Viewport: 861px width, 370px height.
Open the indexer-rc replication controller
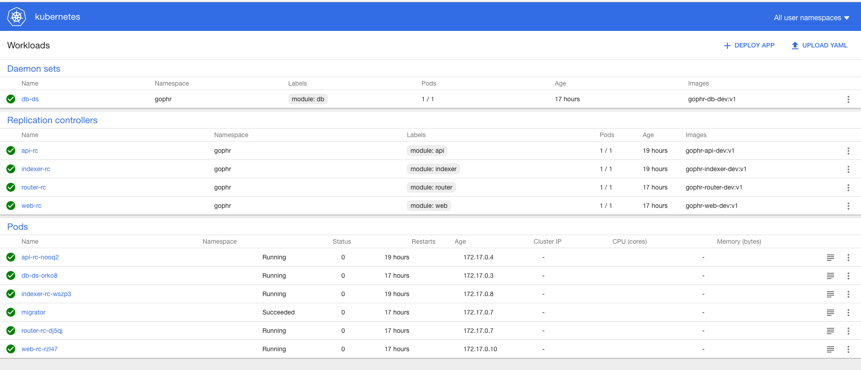36,169
